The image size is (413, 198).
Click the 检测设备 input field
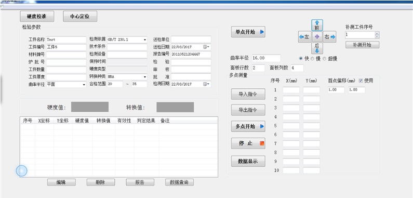click(x=127, y=55)
